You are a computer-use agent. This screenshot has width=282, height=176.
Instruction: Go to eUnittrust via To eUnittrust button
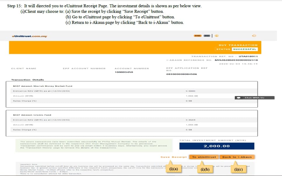pyautogui.click(x=204, y=157)
